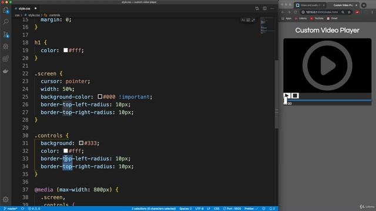
Task: Click the stop button in the video controls
Action: 295,96
